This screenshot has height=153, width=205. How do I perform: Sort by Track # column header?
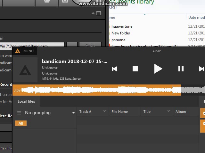(x=85, y=112)
